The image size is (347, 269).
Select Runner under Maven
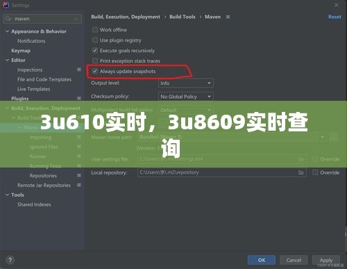[37, 156]
